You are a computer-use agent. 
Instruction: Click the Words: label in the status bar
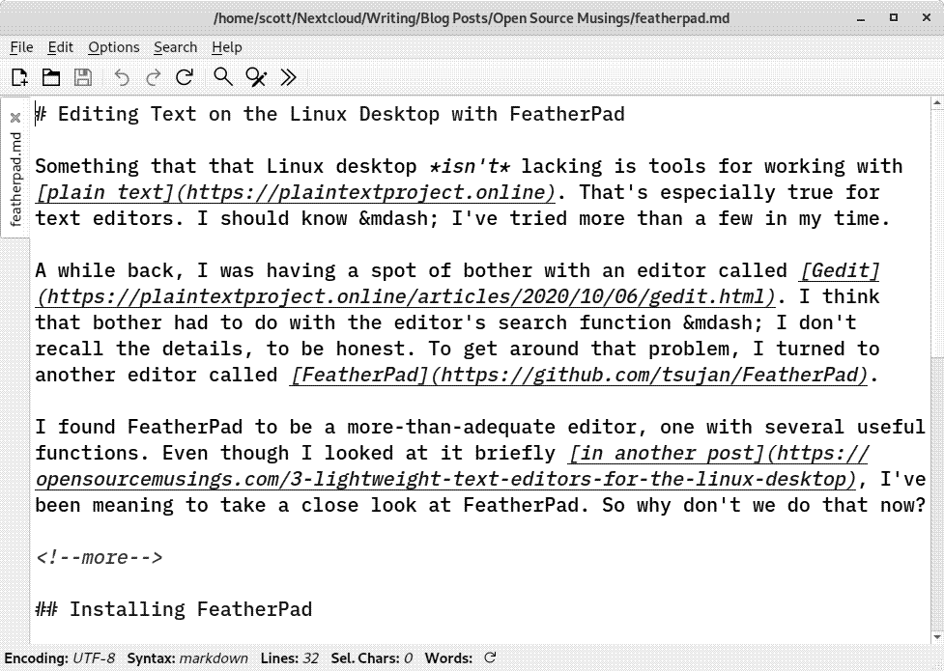point(448,658)
